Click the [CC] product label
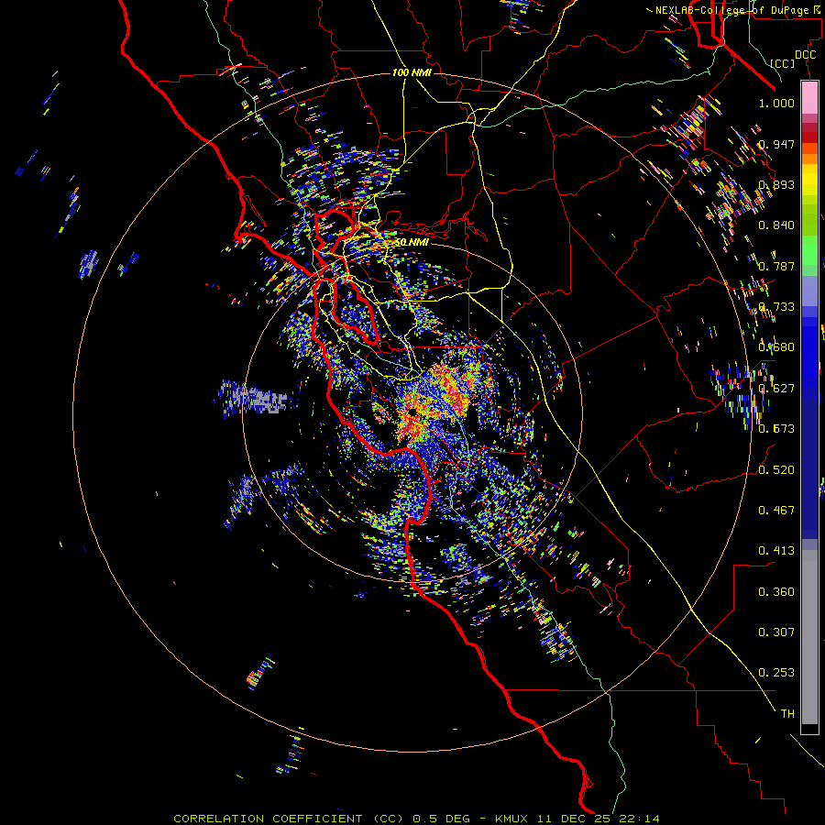The width and height of the screenshot is (825, 825). 783,63
